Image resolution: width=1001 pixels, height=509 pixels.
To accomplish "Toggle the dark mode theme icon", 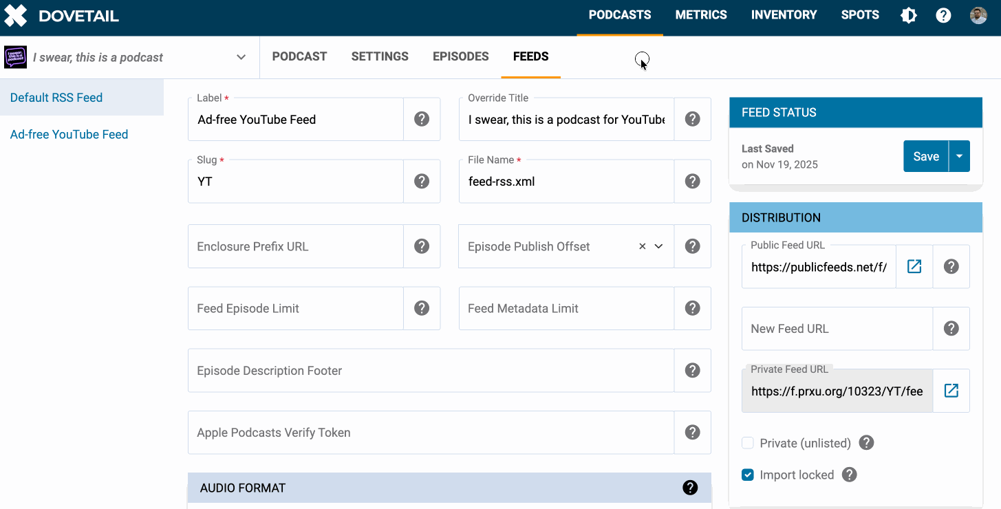I will pos(909,15).
